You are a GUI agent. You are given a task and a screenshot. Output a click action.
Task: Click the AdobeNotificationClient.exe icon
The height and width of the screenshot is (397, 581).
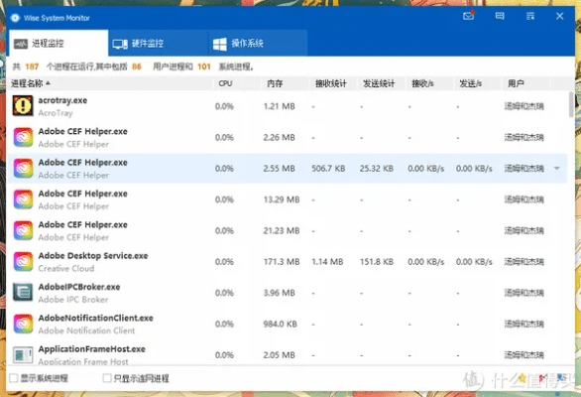[x=23, y=324]
